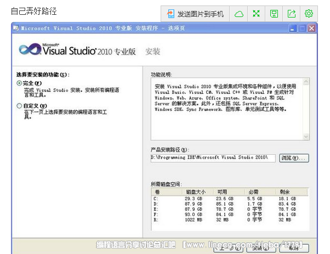Click the 取消 cancel button at the bottom
The height and width of the screenshot is (254, 330).
pyautogui.click(x=294, y=249)
